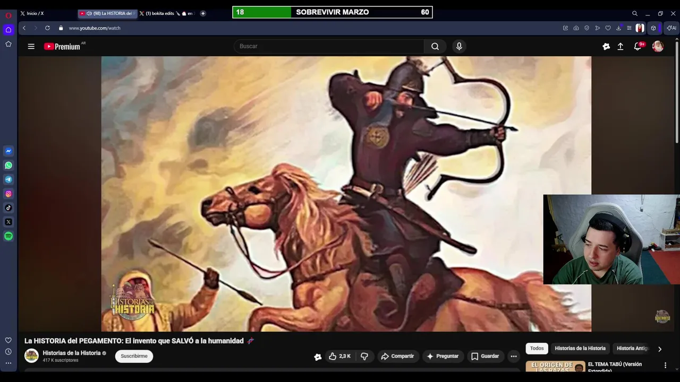680x382 pixels.
Task: Open EL TEMA TABÚ recommended video thumbnail
Action: [555, 366]
